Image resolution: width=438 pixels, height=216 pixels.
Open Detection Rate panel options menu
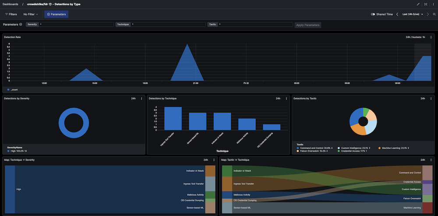431,37
